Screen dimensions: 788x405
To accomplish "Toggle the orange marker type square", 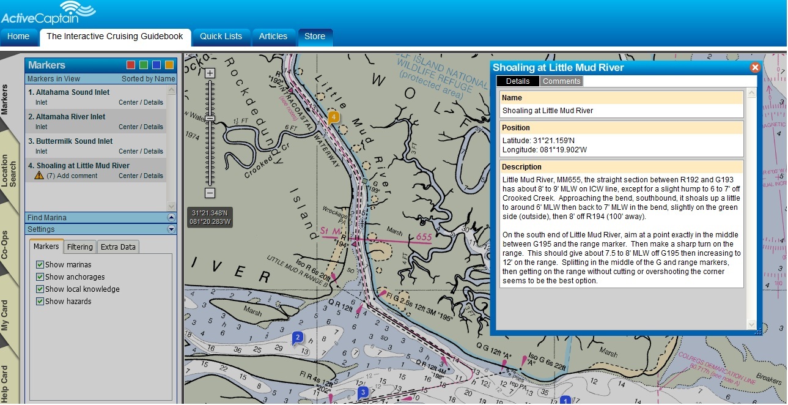I will pos(169,65).
